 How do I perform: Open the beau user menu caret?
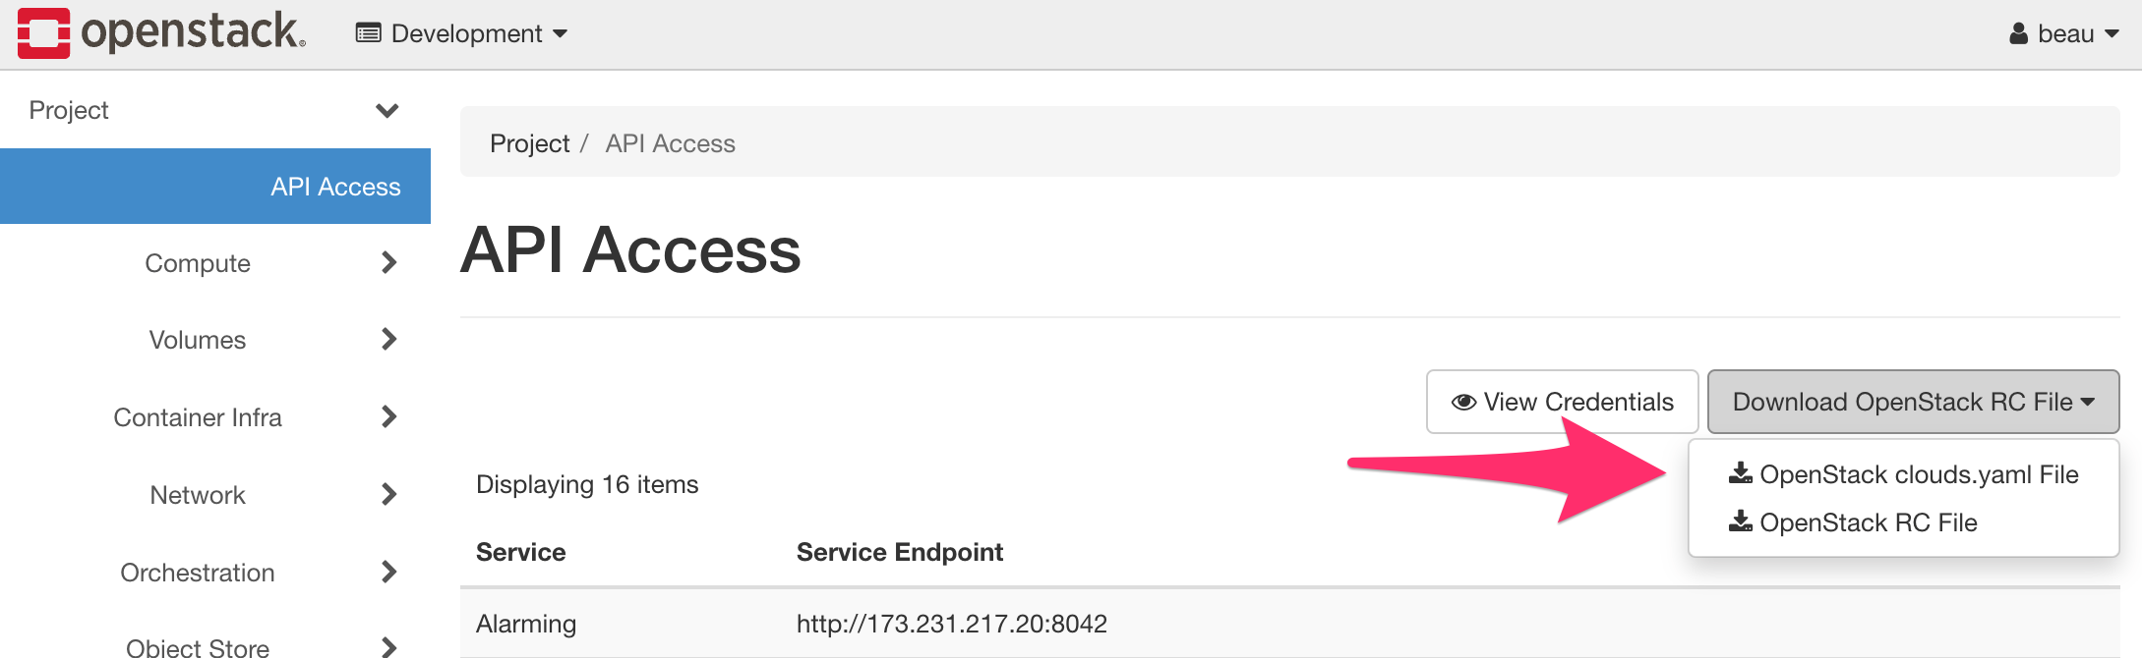point(2112,34)
